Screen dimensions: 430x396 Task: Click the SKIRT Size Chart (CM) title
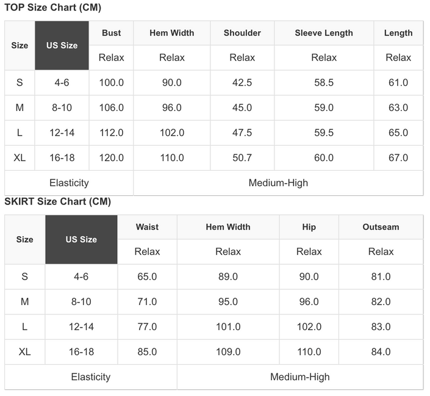click(58, 202)
